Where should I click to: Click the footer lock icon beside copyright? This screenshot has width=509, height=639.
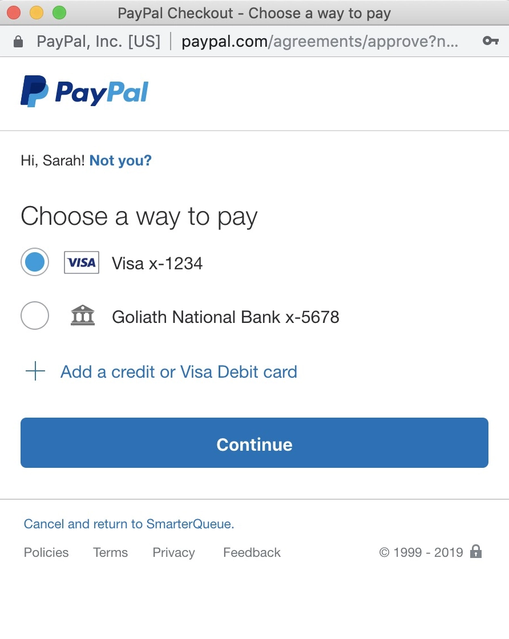pos(476,551)
